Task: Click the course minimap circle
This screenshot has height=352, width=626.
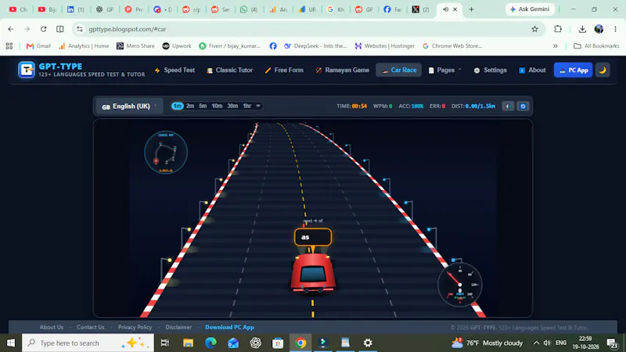Action: [x=166, y=153]
